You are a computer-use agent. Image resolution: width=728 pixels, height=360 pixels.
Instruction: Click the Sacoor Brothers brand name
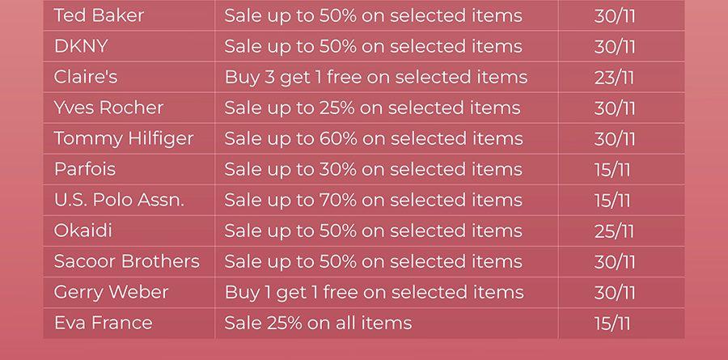tap(127, 261)
